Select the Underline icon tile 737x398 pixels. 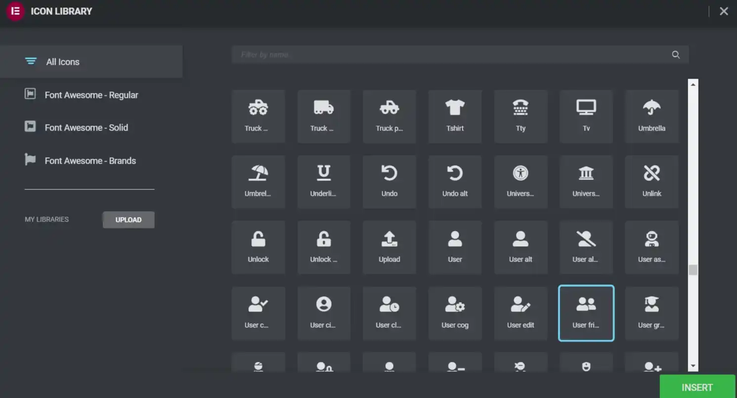point(324,182)
